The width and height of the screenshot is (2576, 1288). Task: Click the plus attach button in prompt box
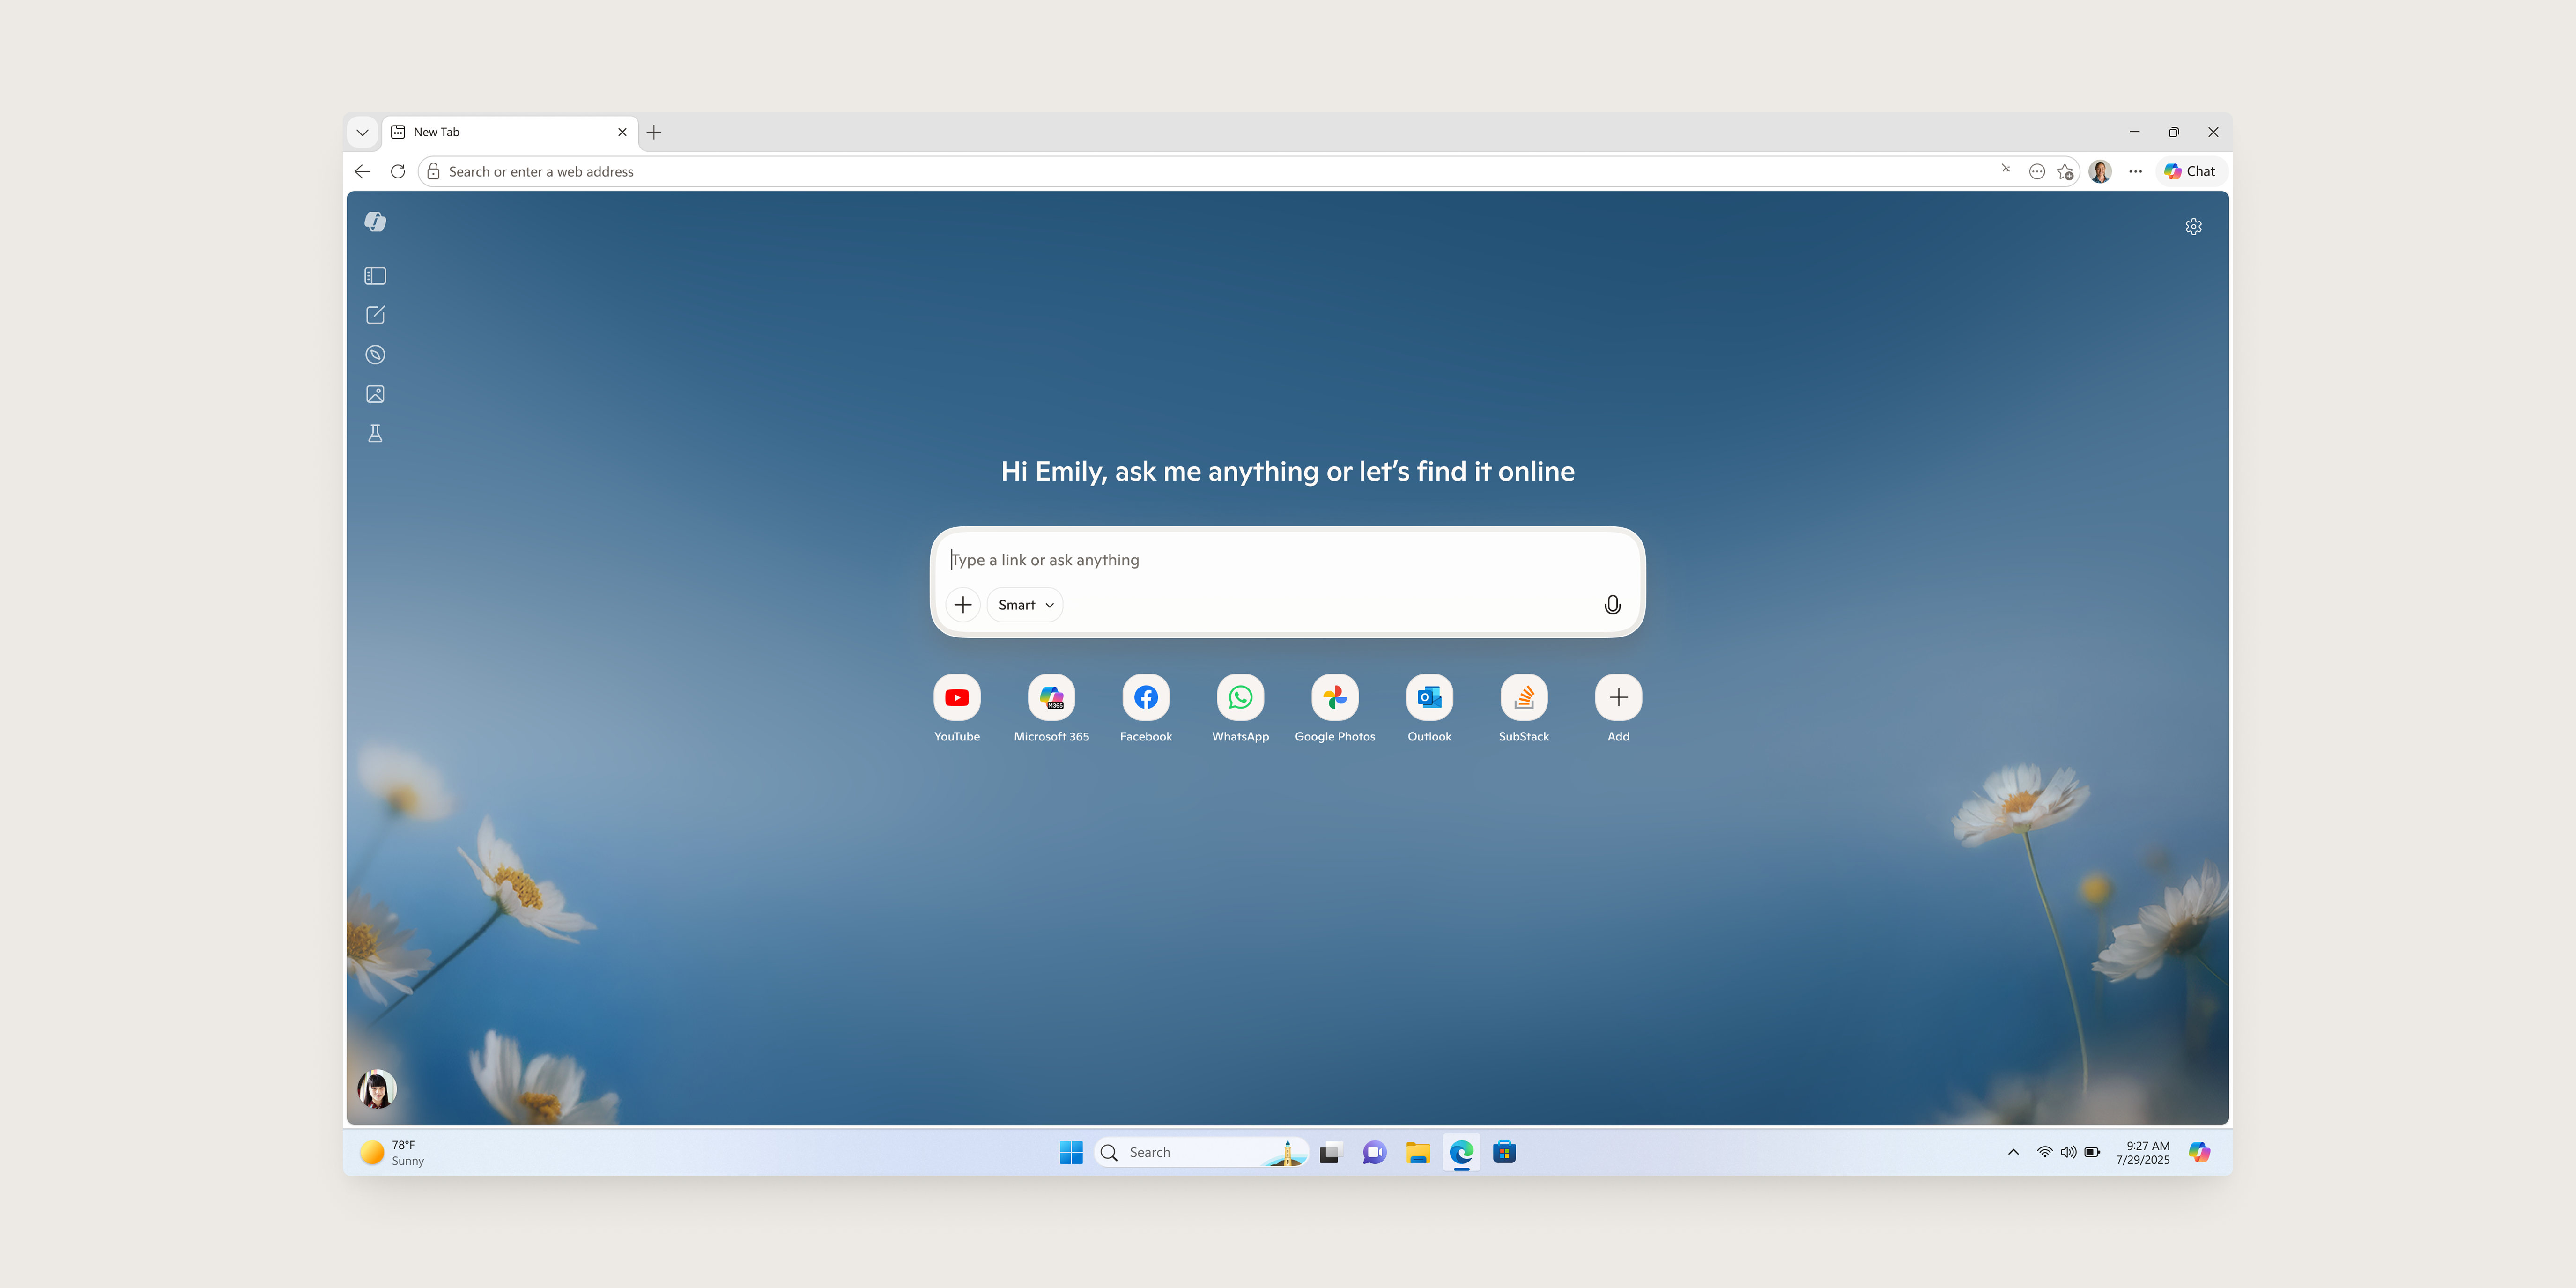click(963, 605)
